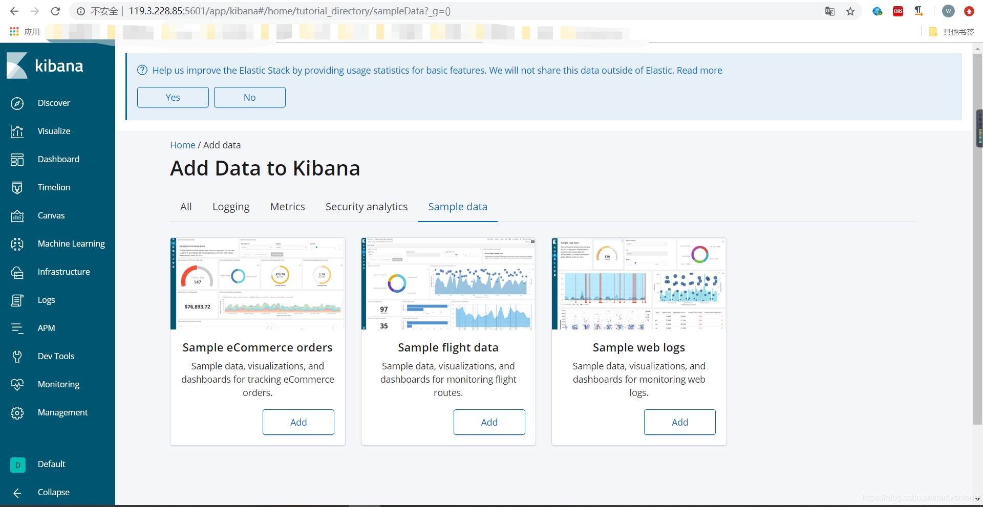
Task: Add the Sample web logs data
Action: click(x=680, y=422)
